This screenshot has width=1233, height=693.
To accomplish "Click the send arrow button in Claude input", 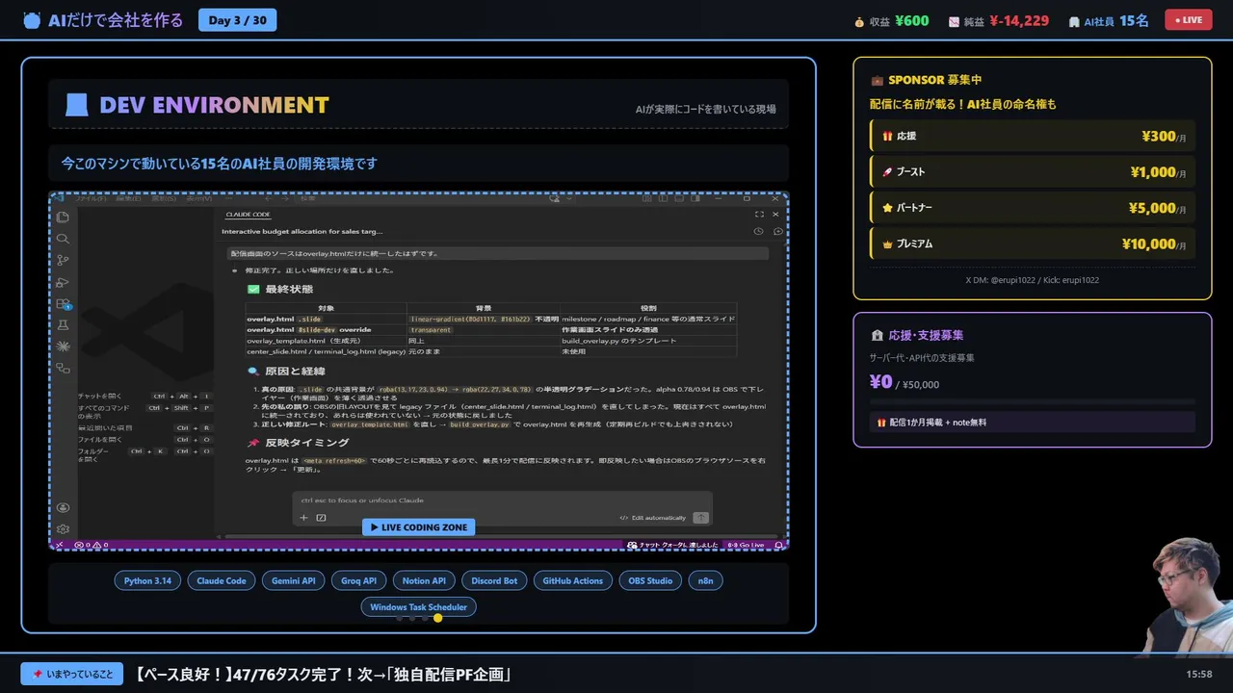I will (x=701, y=518).
